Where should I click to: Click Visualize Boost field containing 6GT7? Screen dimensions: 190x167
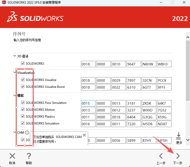tap(149, 87)
